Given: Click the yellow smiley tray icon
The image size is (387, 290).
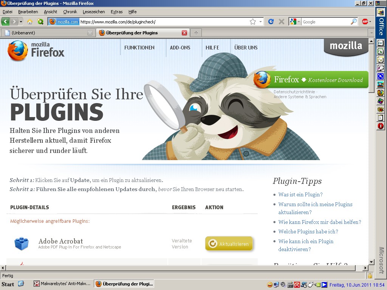Looking at the screenshot, I should tap(270, 285).
